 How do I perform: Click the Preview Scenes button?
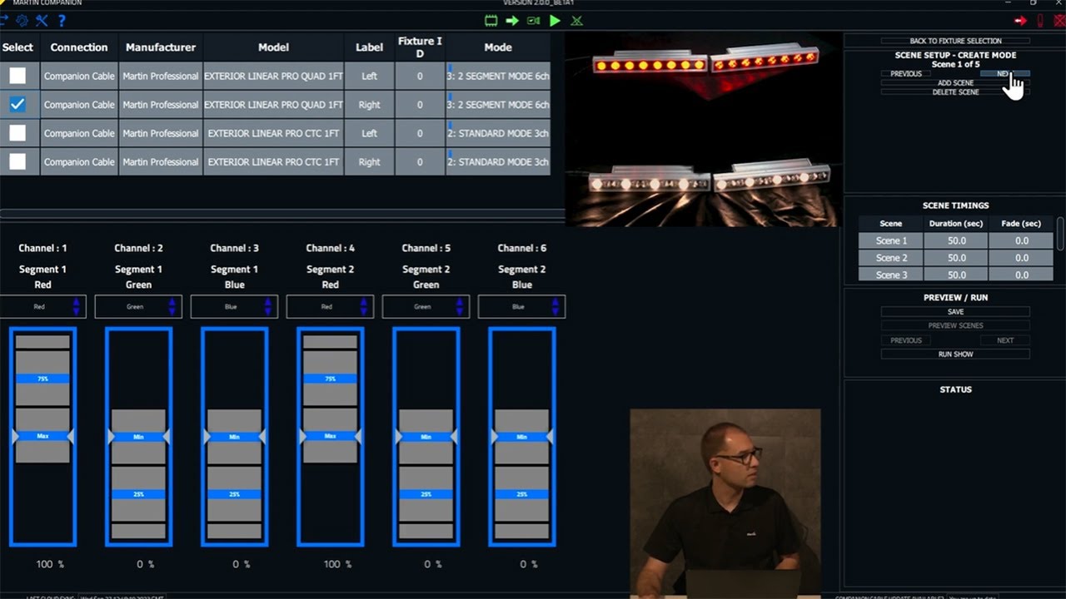coord(955,326)
